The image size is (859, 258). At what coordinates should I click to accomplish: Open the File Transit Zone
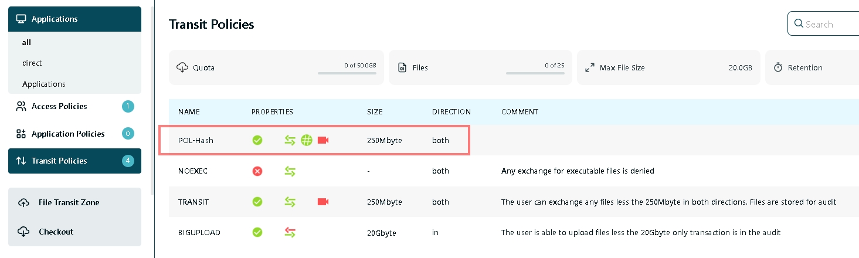(x=69, y=202)
